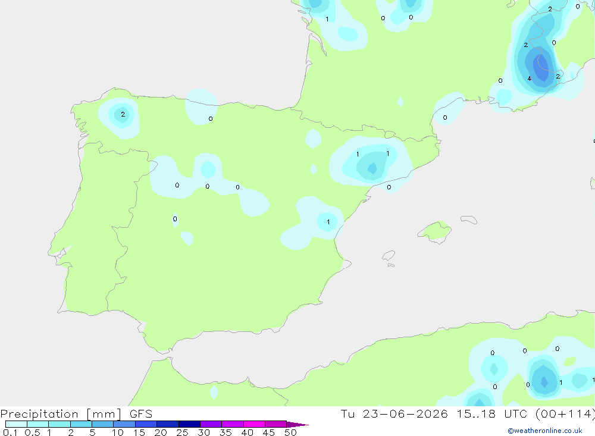Click the 'Precipitation [mm] GFS' title
This screenshot has height=436, width=595.
76,414
